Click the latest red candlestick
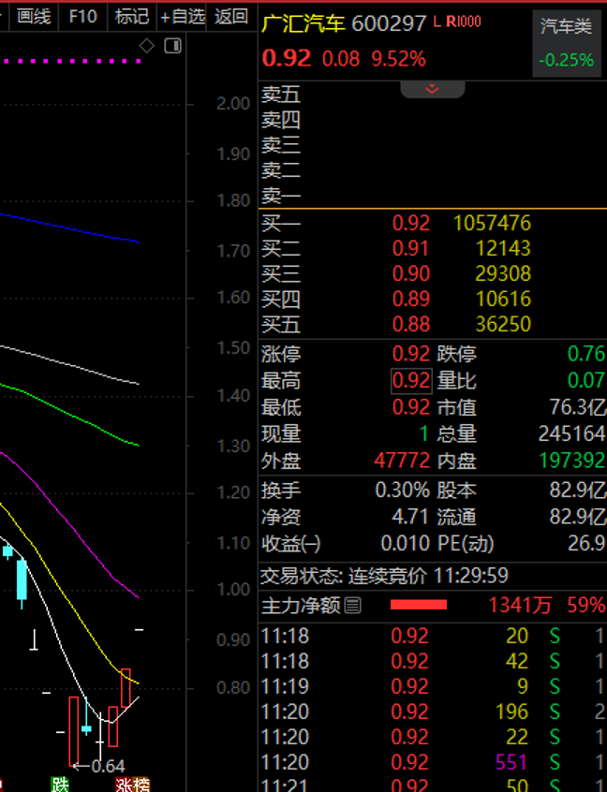The width and height of the screenshot is (607, 792). [x=126, y=687]
